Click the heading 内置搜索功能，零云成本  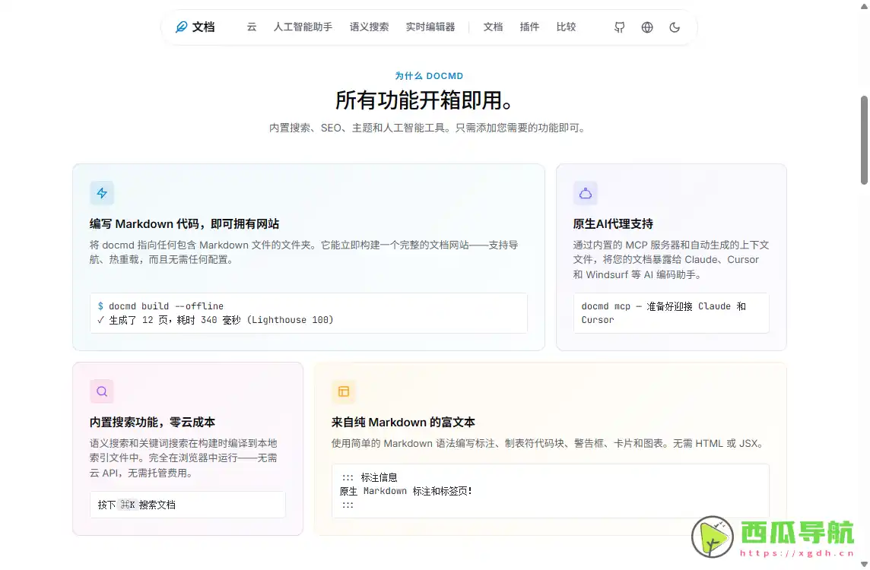point(152,422)
